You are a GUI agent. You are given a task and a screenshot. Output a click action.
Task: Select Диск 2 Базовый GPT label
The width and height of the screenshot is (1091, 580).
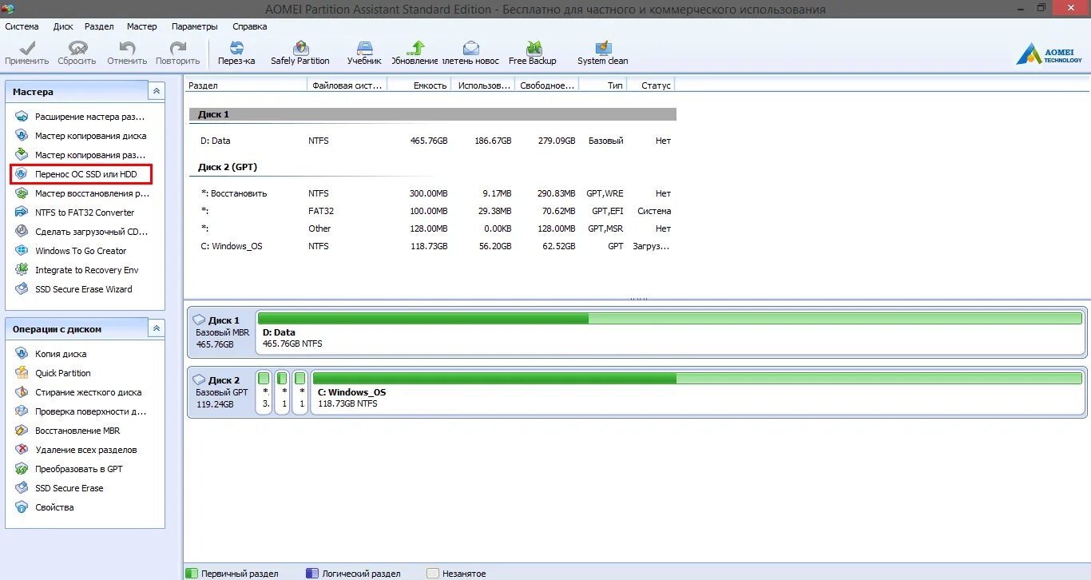tap(221, 391)
